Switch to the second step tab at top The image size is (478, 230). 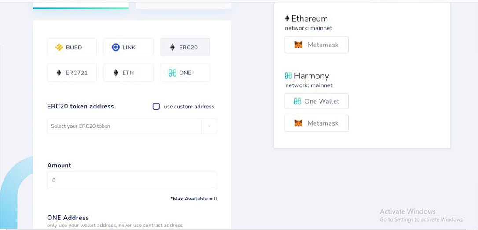pos(183,5)
